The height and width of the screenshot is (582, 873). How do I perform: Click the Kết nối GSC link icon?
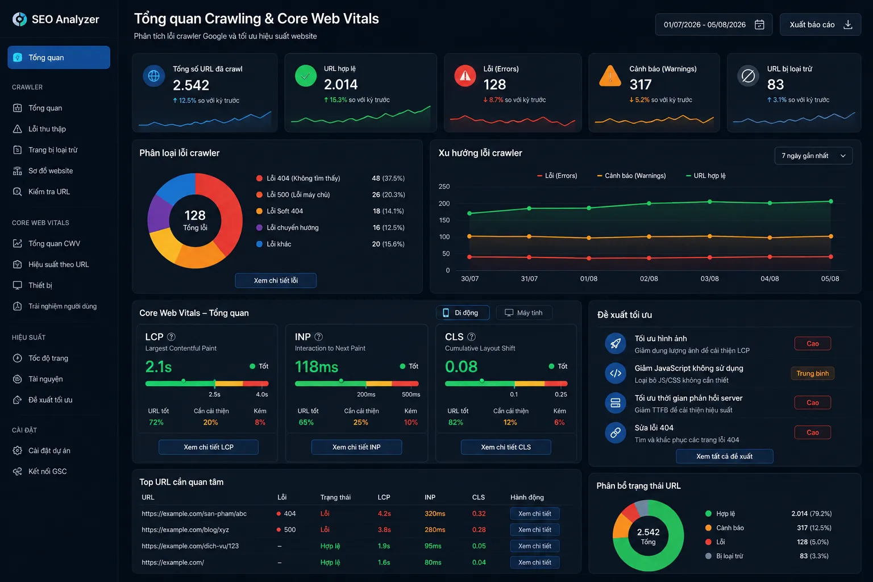[x=18, y=471]
